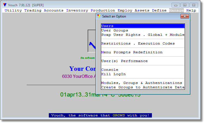The height and width of the screenshot is (123, 204).
Task: Select the Kill LogIn option
Action: [x=143, y=74]
